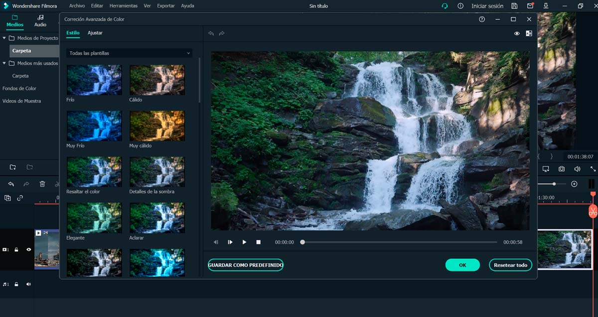The height and width of the screenshot is (317, 598).
Task: Click the preview playback progress slider
Action: click(399, 242)
